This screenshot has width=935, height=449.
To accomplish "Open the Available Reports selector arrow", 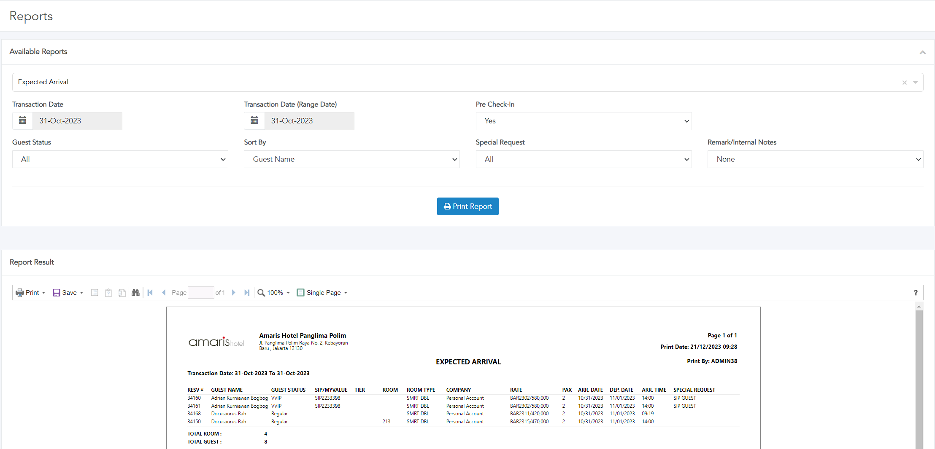I will (x=916, y=83).
